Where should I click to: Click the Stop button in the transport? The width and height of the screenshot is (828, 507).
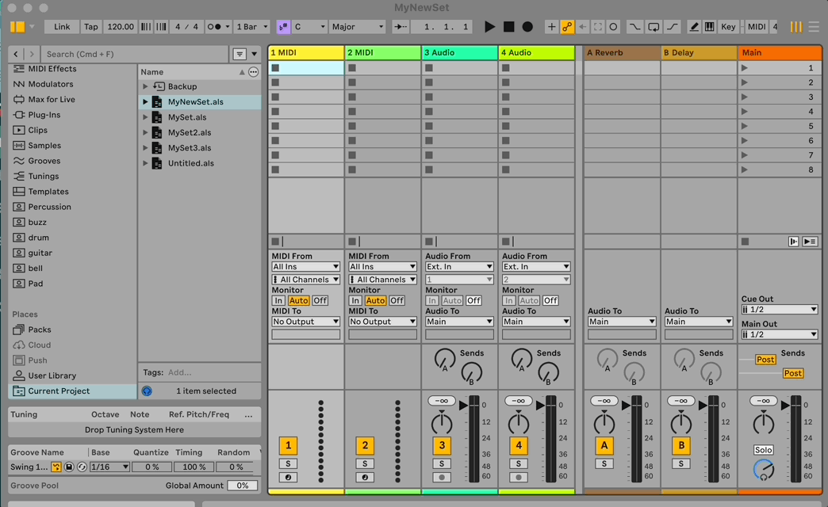click(508, 27)
